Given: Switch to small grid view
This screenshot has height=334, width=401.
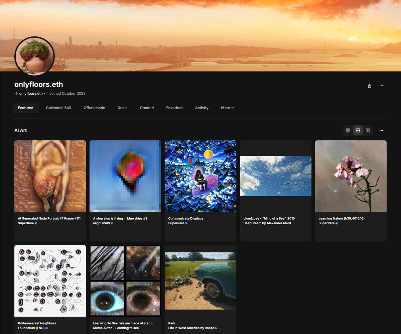Looking at the screenshot, I should (348, 130).
